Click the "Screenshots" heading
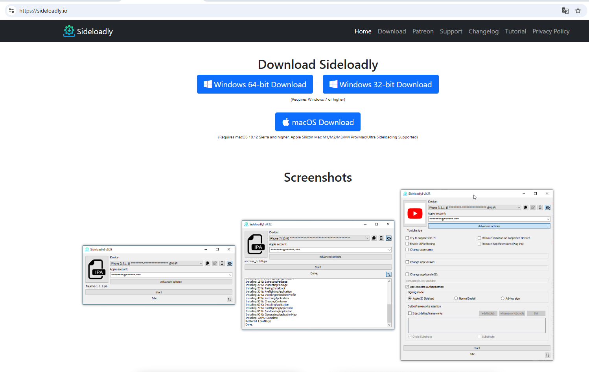Viewport: 589px width, 372px height. coord(318,177)
